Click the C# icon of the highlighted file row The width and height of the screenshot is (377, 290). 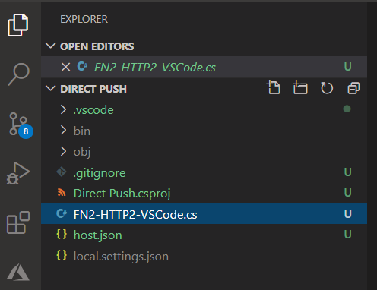[62, 213]
